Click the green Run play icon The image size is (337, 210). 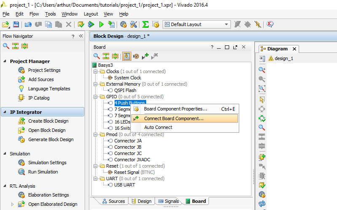[102, 24]
